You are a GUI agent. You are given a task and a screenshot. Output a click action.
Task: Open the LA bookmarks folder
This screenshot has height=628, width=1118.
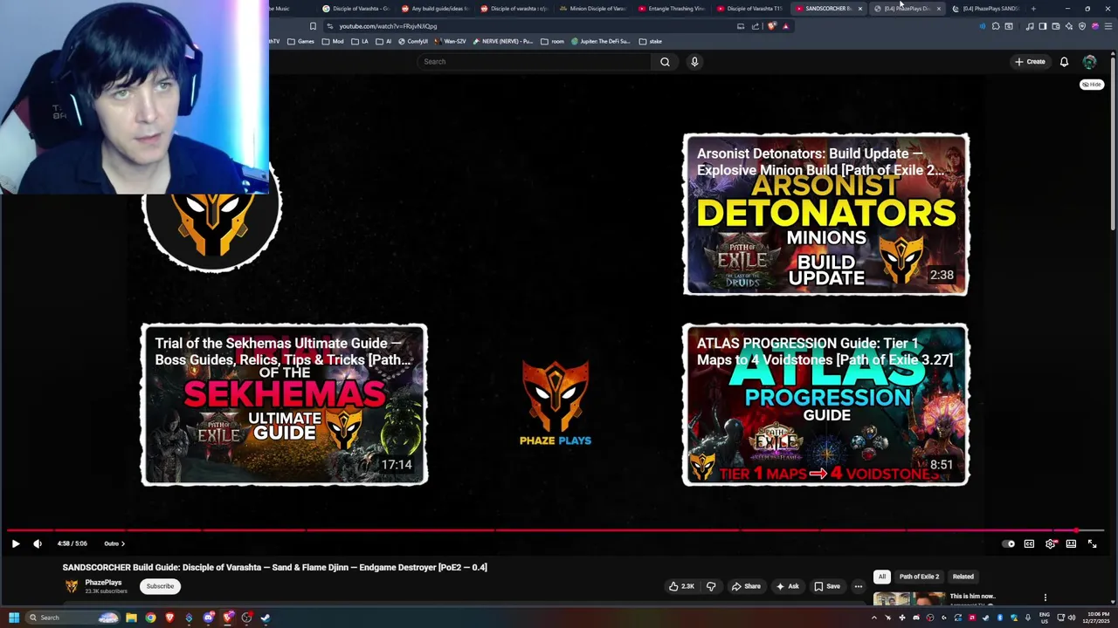point(361,41)
